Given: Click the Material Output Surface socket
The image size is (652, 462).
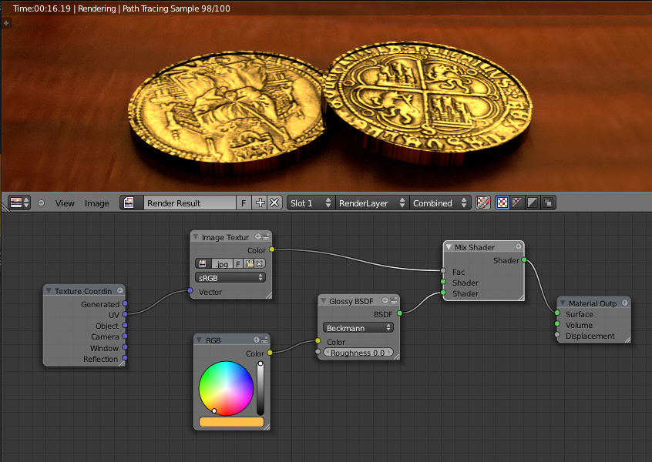Looking at the screenshot, I should click(557, 313).
